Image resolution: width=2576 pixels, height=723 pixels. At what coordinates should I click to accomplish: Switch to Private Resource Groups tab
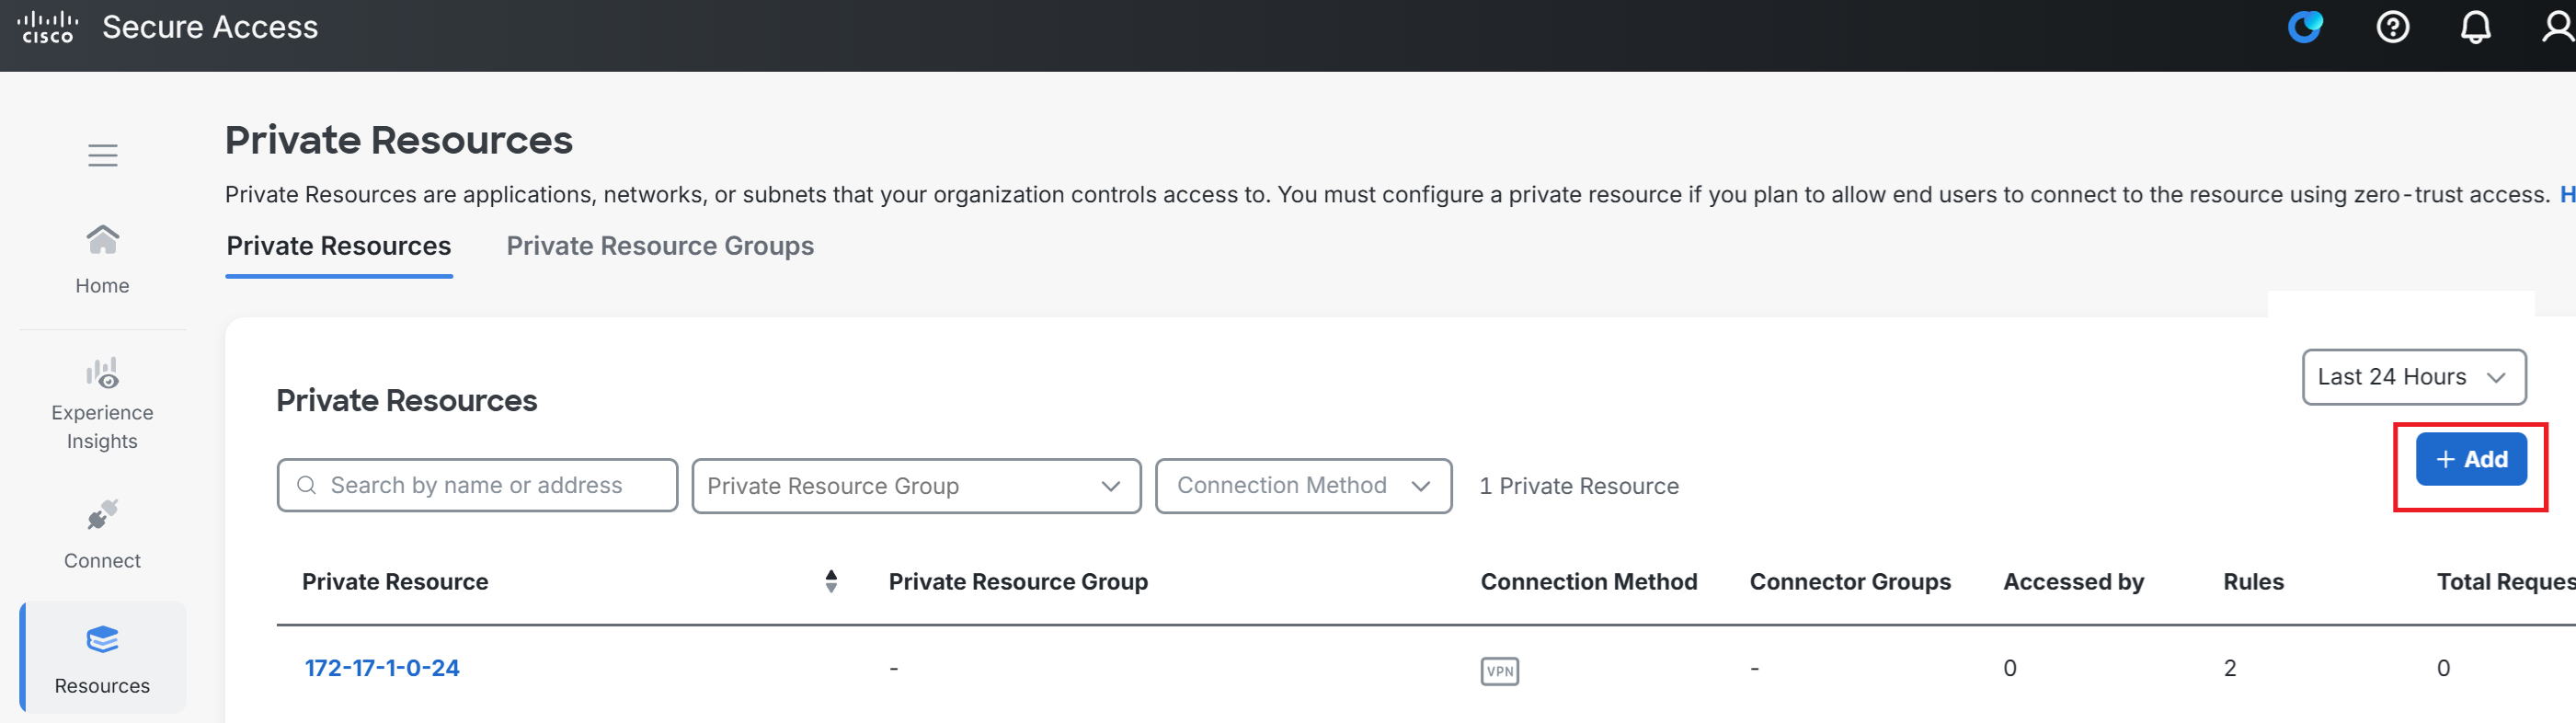point(660,246)
